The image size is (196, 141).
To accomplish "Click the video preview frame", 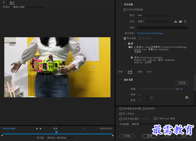I will [x=57, y=67].
